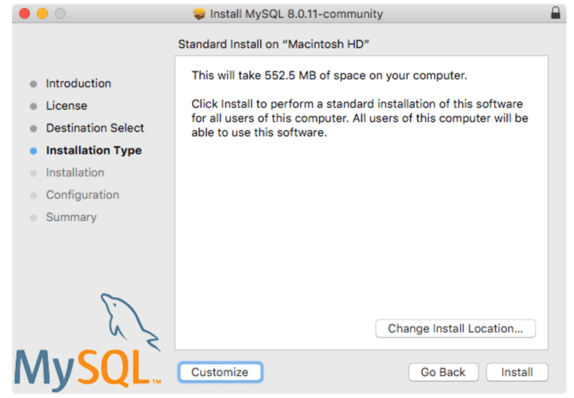Click the yellow minimize window button

coord(43,13)
